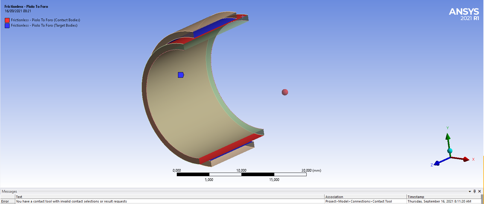
Task: Select the blue contact tag marker on model
Action: 181,75
